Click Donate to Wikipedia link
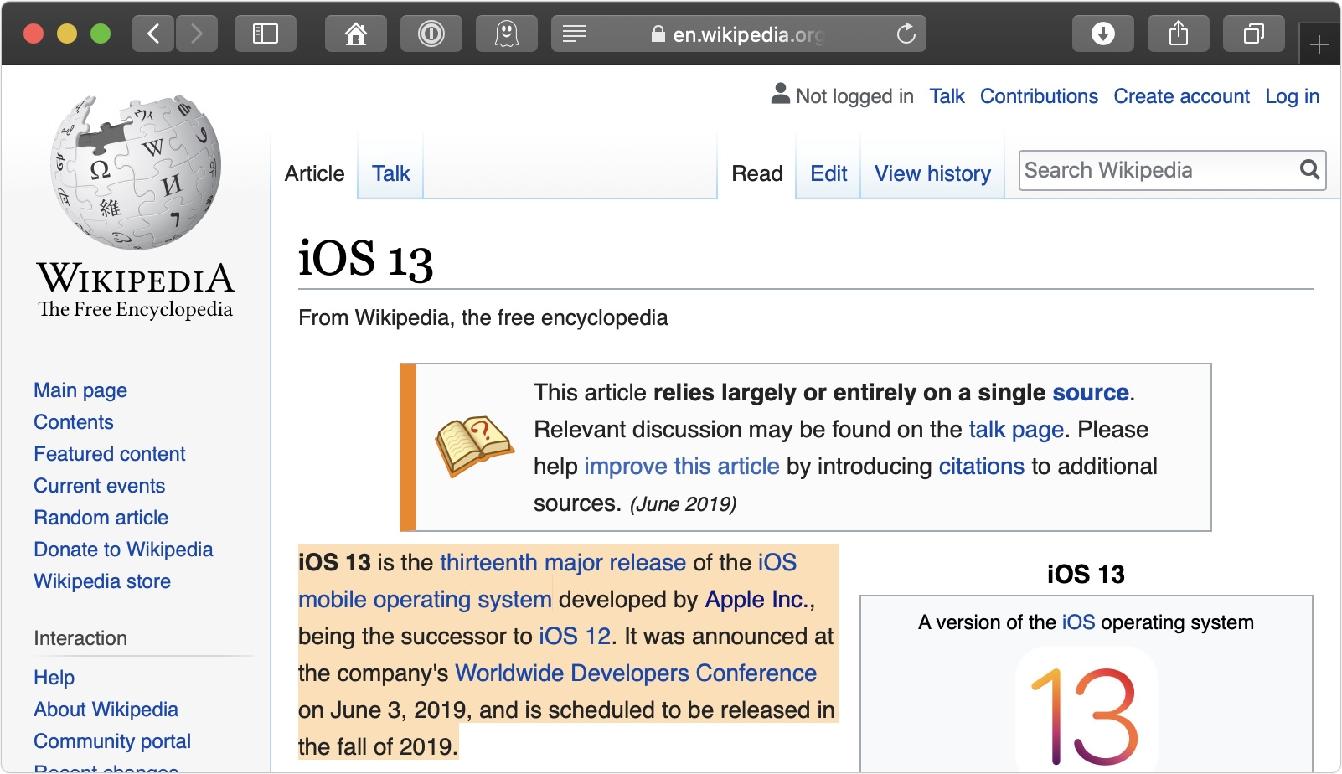 (x=123, y=550)
